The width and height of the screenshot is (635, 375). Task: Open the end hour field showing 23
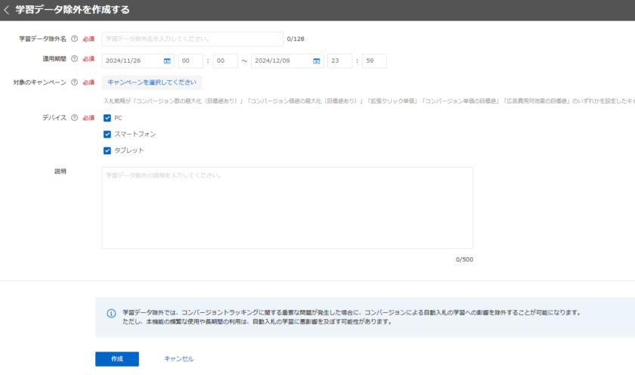tap(339, 61)
